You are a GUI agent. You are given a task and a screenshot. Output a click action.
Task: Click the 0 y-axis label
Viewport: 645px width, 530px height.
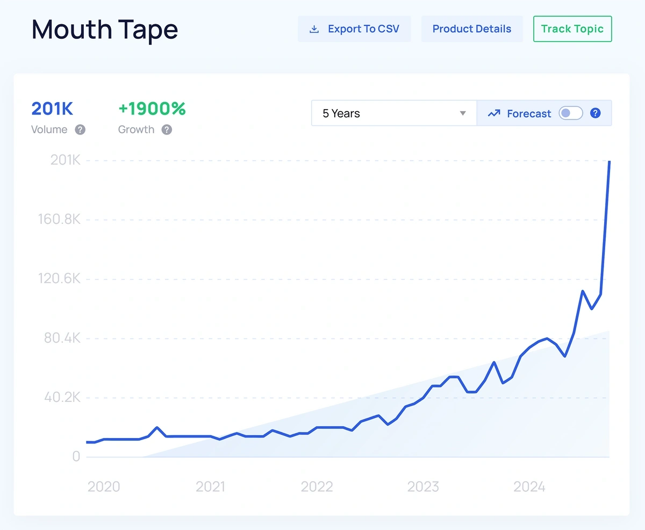click(x=76, y=456)
